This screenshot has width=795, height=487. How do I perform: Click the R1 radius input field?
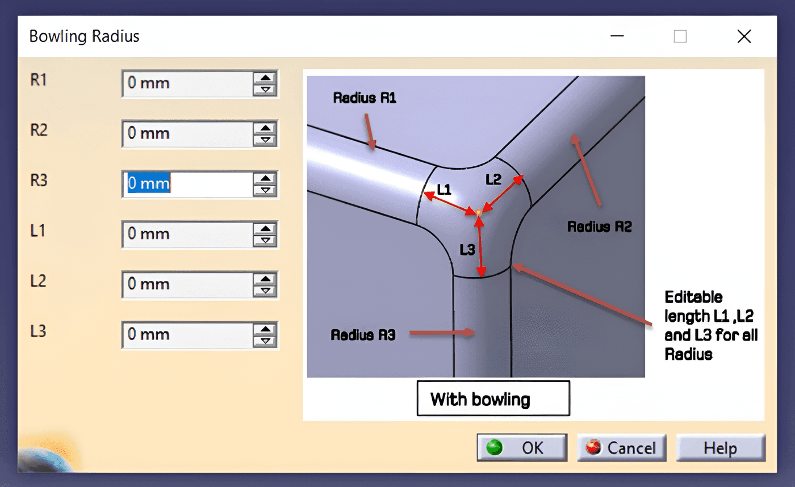(x=188, y=84)
